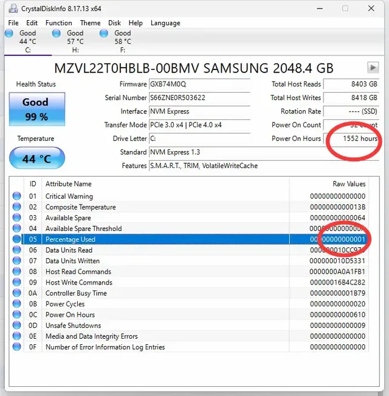Click the status orb for Media and Data Integrity Errors
Image resolution: width=389 pixels, height=396 pixels.
click(x=16, y=336)
